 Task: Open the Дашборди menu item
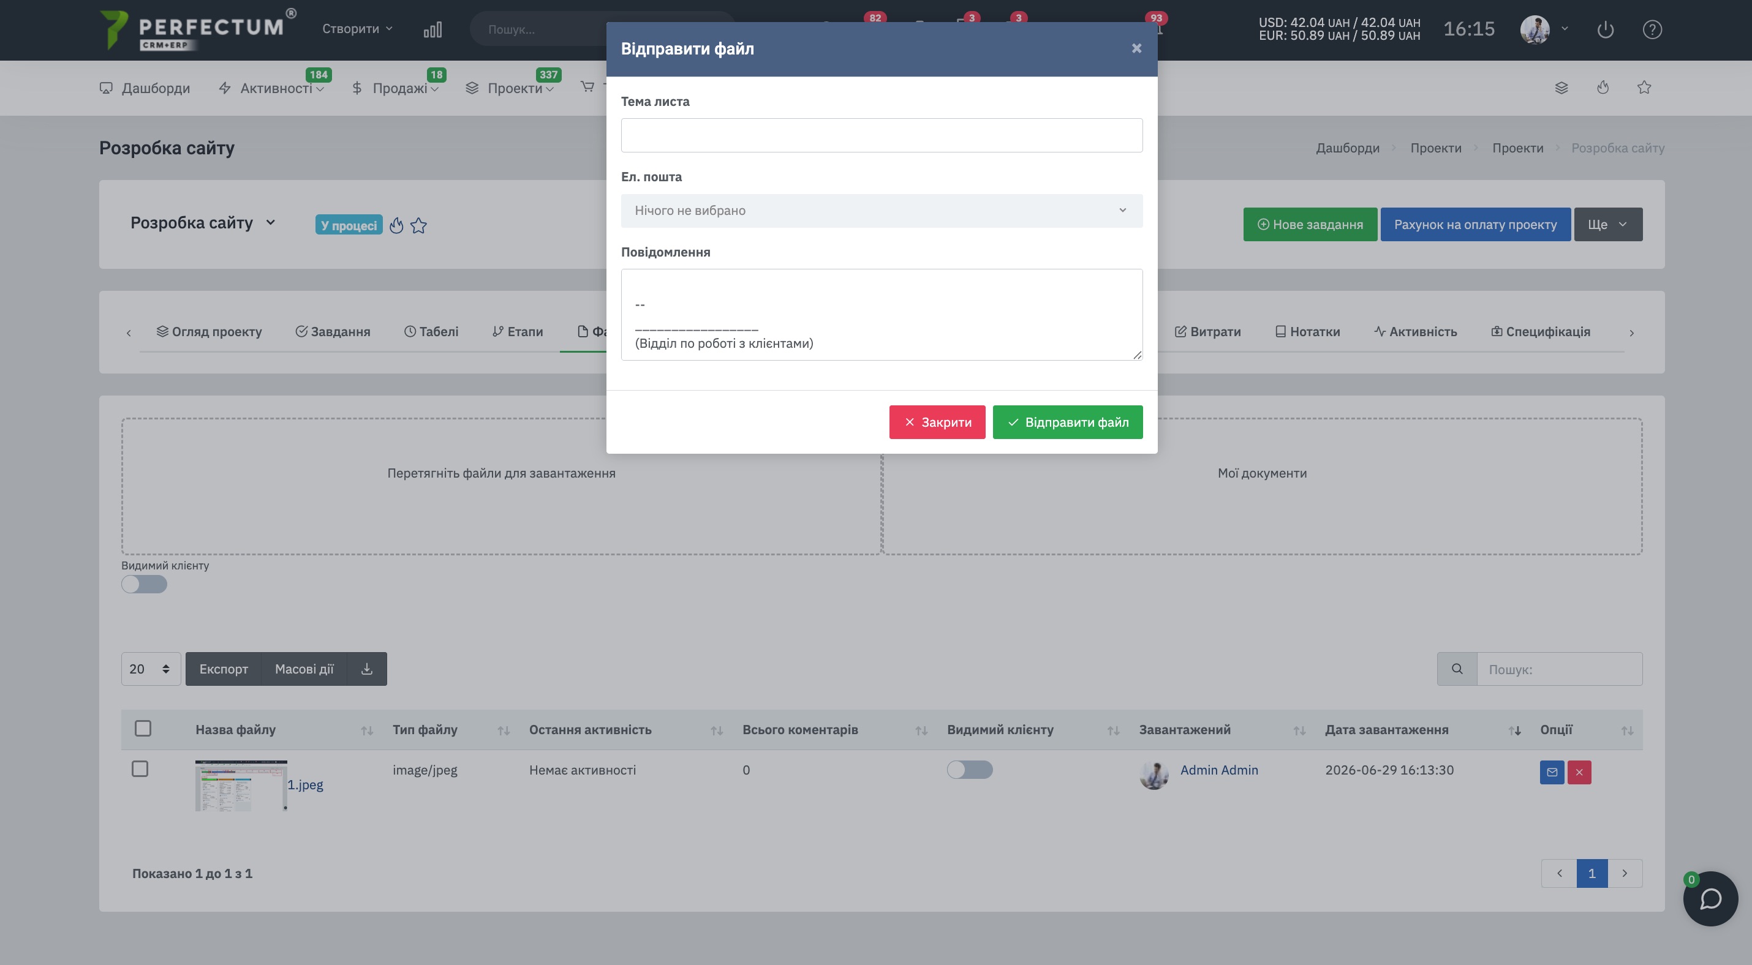[145, 88]
